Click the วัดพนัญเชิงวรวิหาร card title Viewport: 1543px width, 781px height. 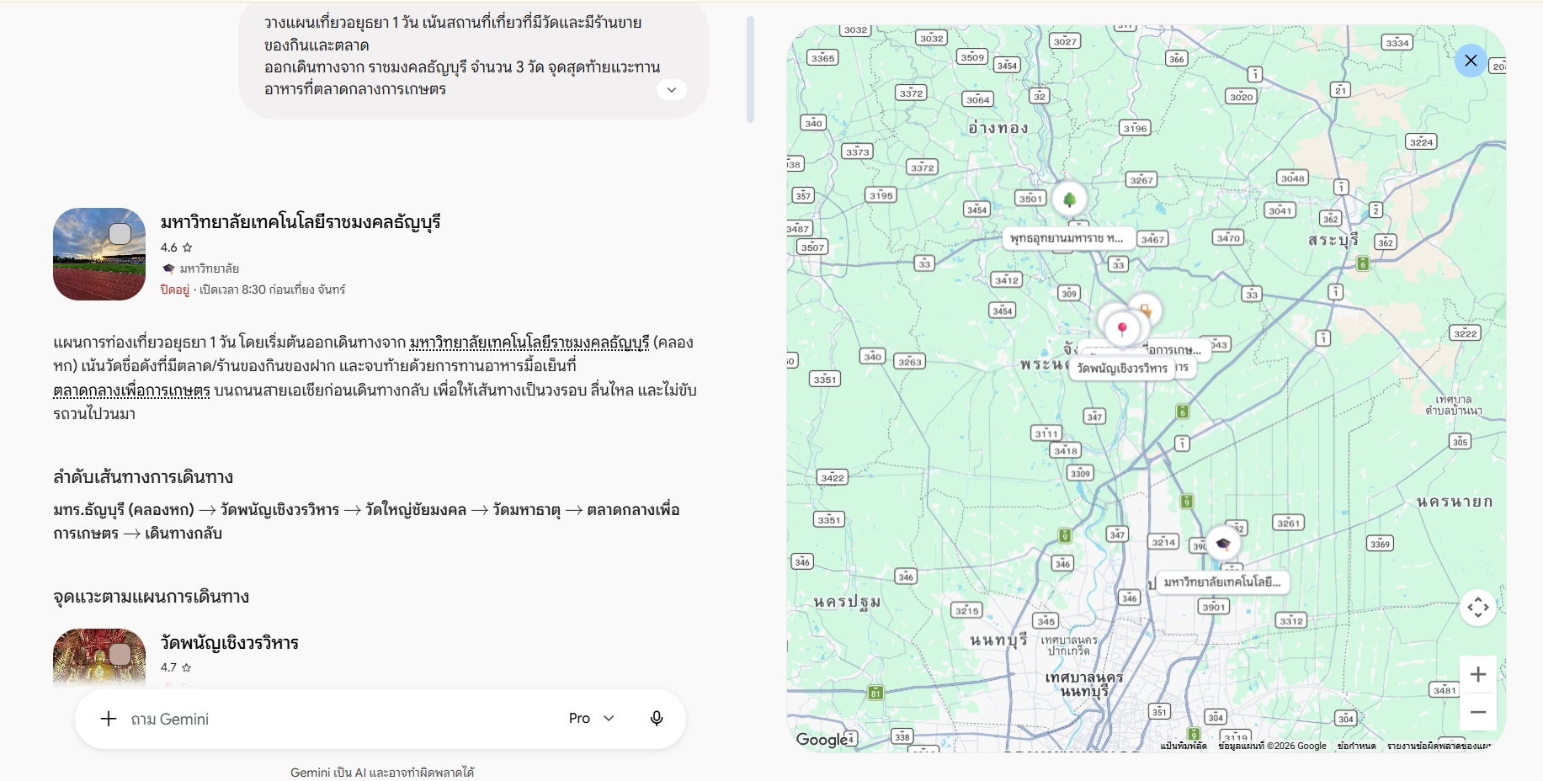(x=230, y=643)
